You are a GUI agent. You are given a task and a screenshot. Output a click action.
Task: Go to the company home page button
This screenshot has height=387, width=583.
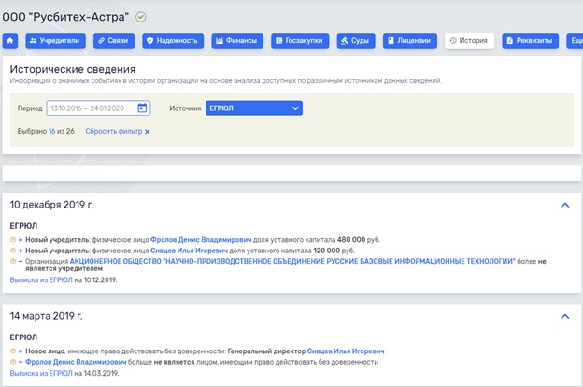(10, 40)
